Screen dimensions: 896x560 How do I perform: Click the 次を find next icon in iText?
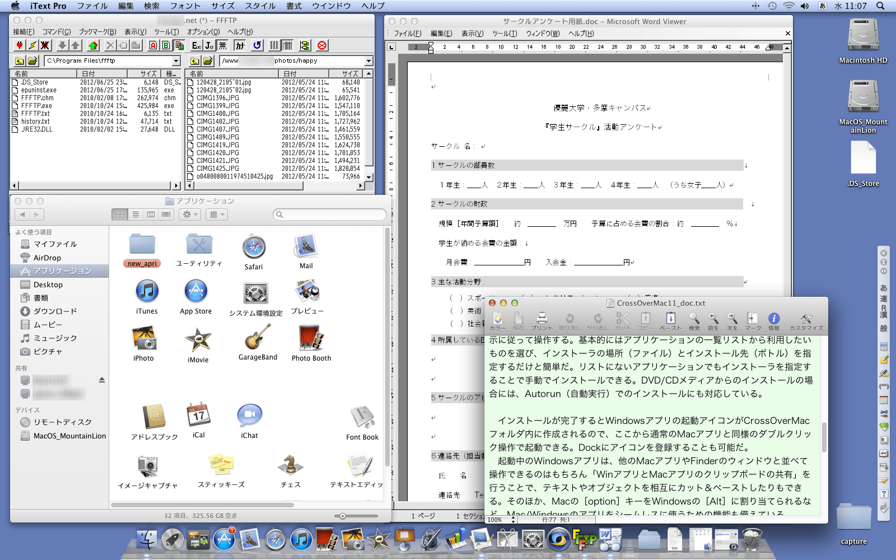pos(732,321)
